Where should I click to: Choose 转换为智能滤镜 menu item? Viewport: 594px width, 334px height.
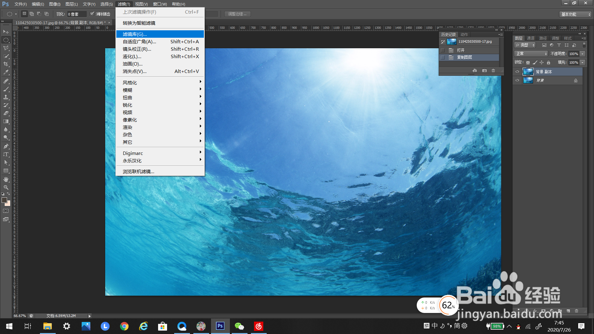(160, 23)
